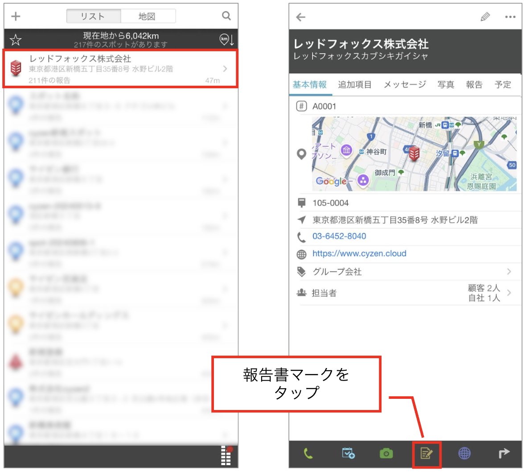The image size is (525, 472).
Task: Tap the postal code 105-0004
Action: click(x=331, y=203)
